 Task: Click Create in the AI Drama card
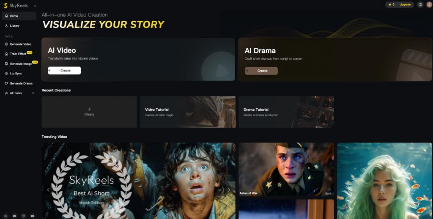(x=261, y=71)
